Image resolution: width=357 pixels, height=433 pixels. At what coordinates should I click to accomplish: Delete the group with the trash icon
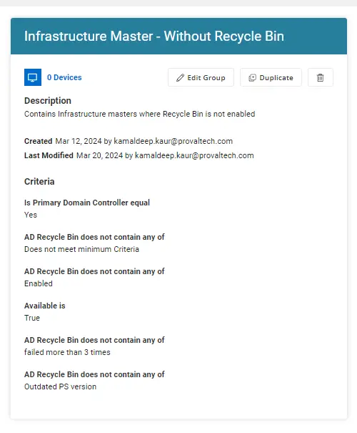click(321, 77)
